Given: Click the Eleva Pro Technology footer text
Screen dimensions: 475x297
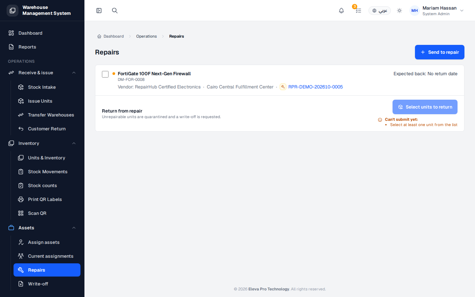Looking at the screenshot, I should click(x=269, y=289).
